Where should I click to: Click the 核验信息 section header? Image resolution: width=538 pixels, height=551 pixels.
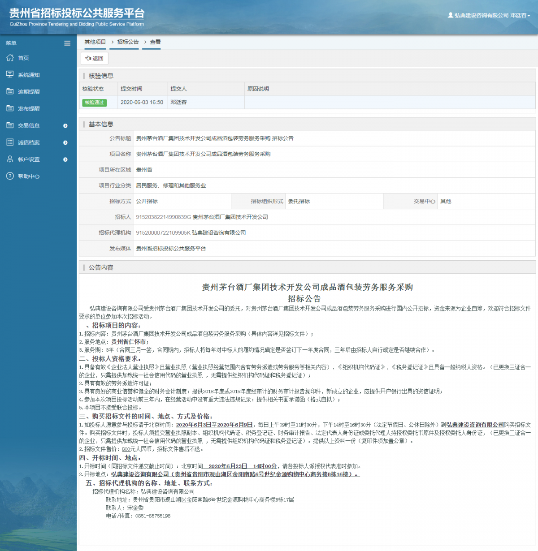tap(101, 76)
